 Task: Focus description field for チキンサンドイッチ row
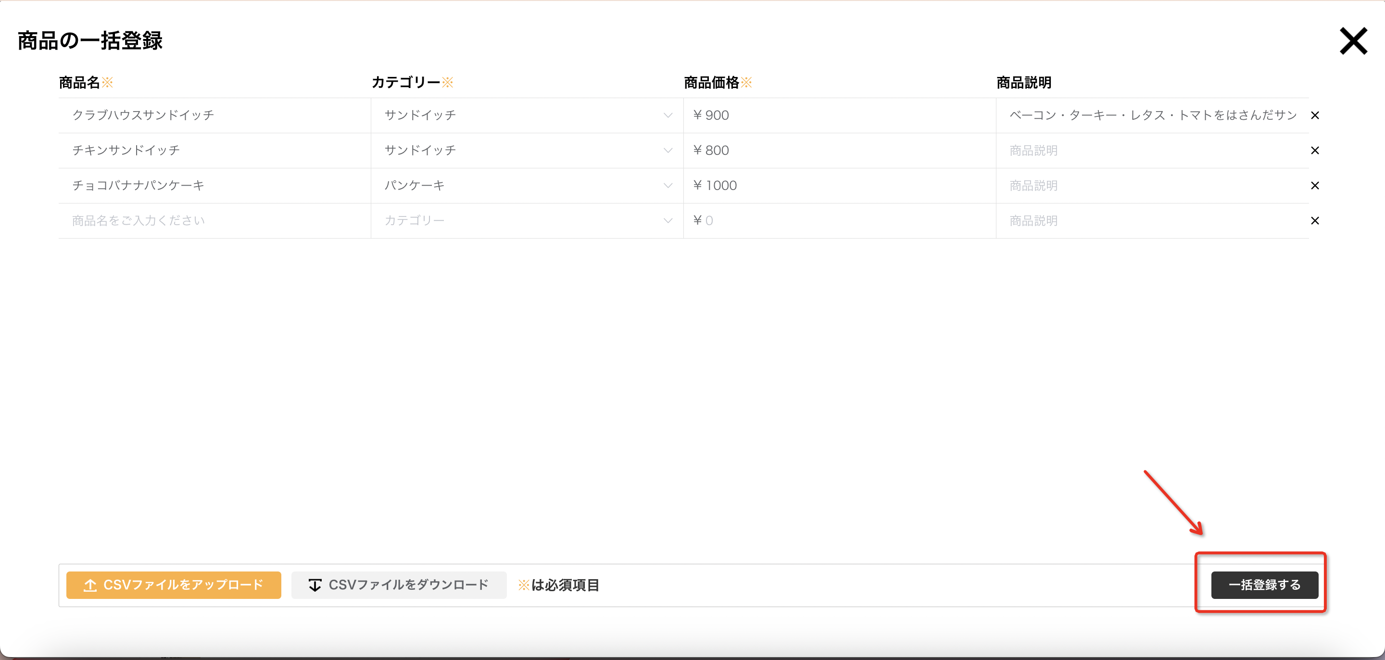[1153, 150]
